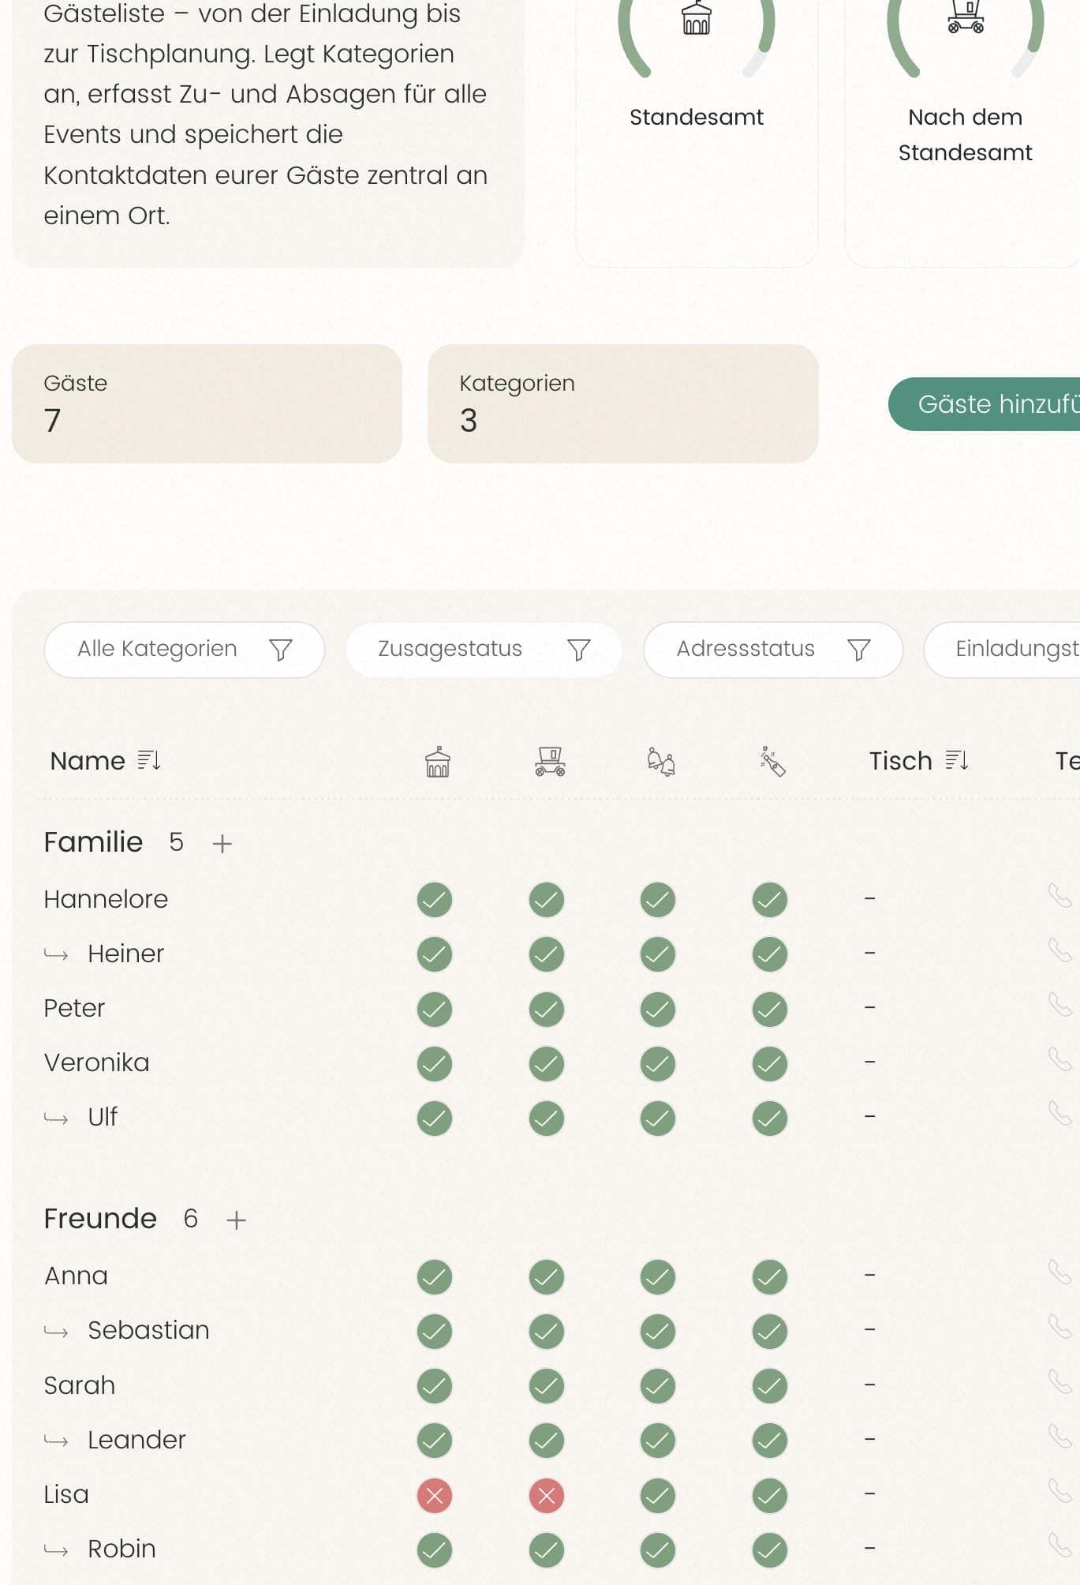Toggle Leander's party attendance checkmark
Image resolution: width=1080 pixels, height=1585 pixels.
[770, 1441]
